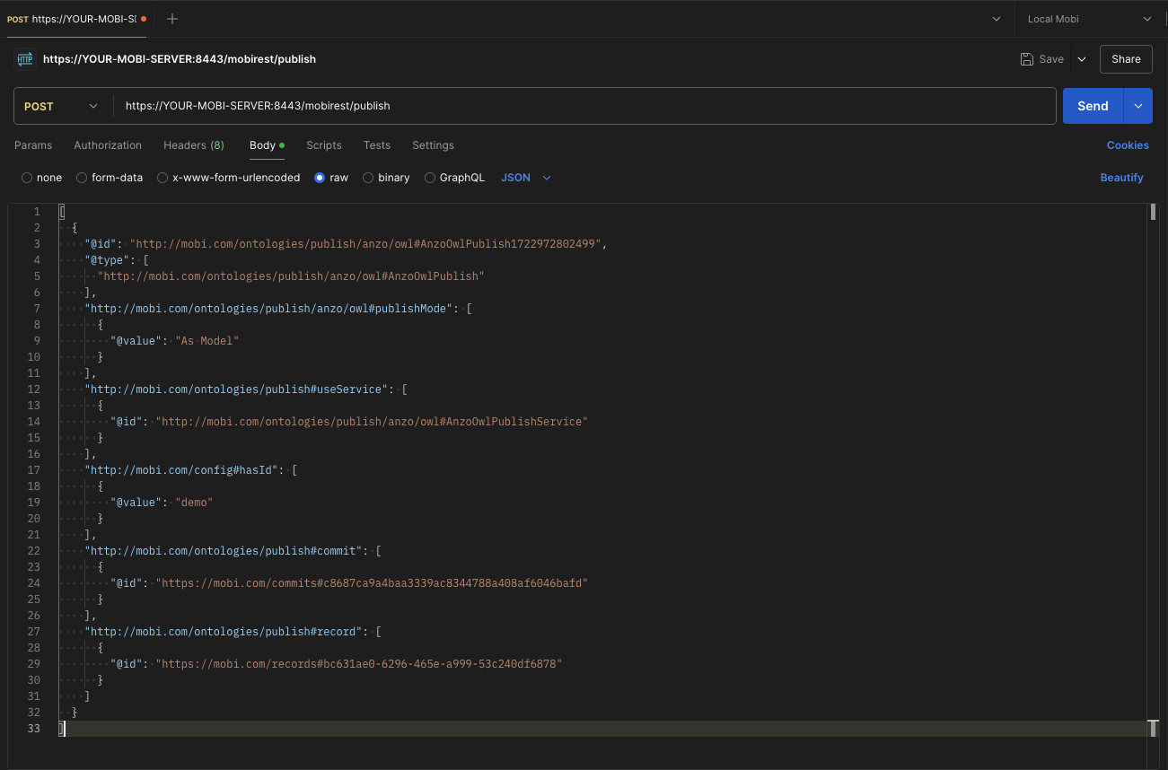Open the Body tab

(267, 145)
